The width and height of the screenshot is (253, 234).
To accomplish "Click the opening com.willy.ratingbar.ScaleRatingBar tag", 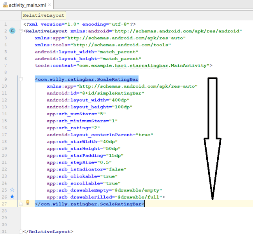I will [87, 79].
